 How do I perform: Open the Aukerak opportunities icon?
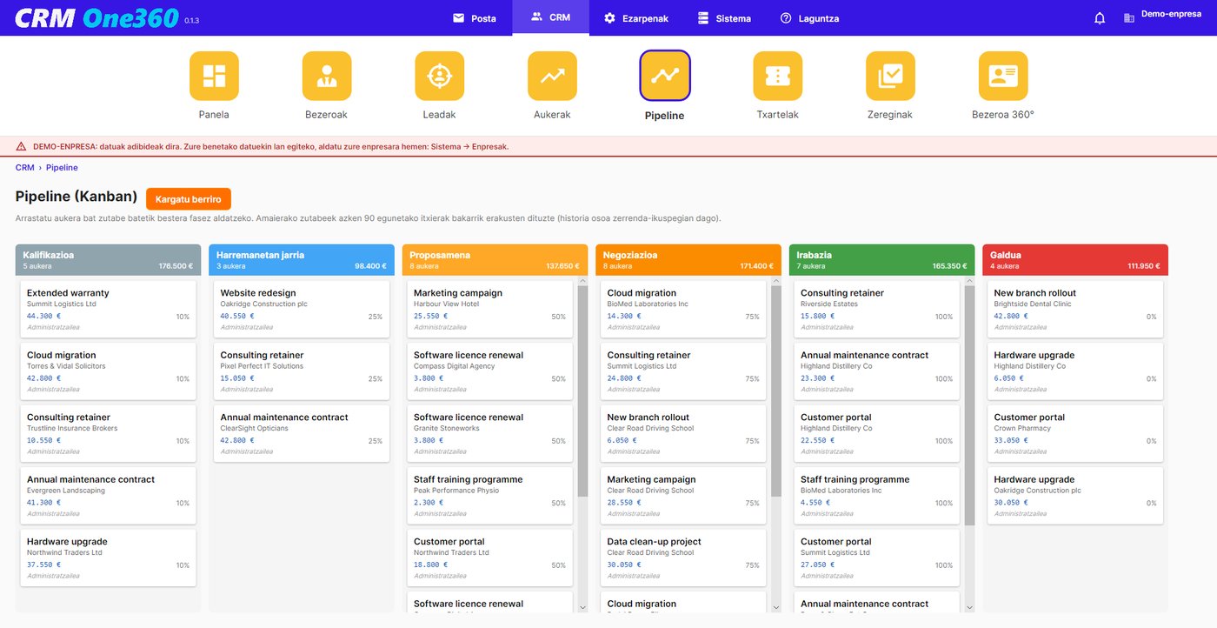[x=552, y=76]
